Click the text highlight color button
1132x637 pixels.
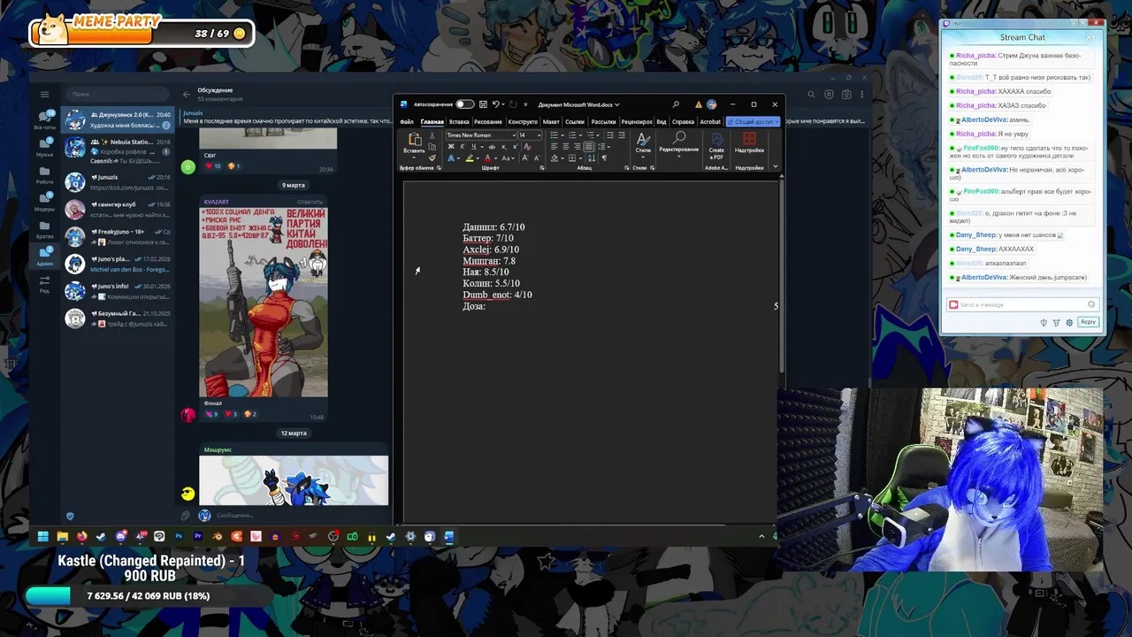pos(470,158)
